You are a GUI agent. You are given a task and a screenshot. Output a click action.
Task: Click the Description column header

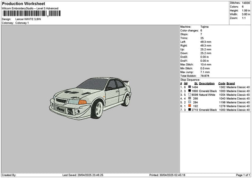tap(207, 84)
